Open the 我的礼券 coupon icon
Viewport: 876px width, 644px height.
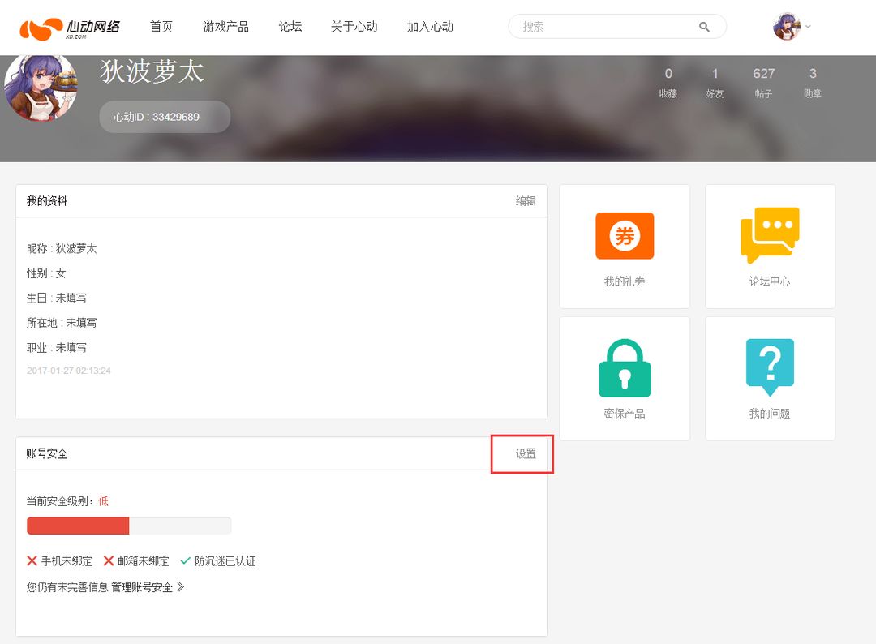tap(625, 236)
